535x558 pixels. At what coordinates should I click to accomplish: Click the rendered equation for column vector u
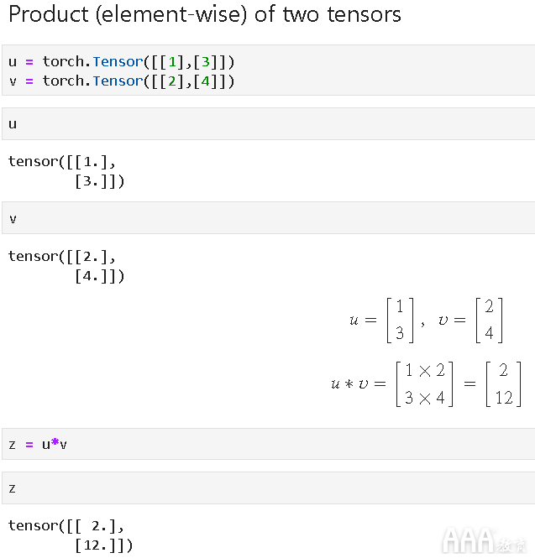[381, 321]
